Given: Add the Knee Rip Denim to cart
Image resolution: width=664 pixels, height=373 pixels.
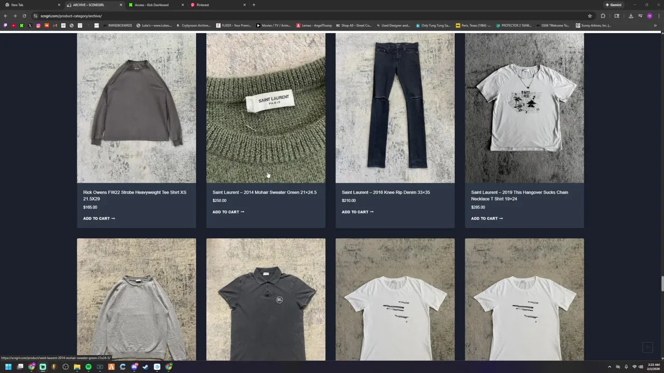Looking at the screenshot, I should coord(357,212).
